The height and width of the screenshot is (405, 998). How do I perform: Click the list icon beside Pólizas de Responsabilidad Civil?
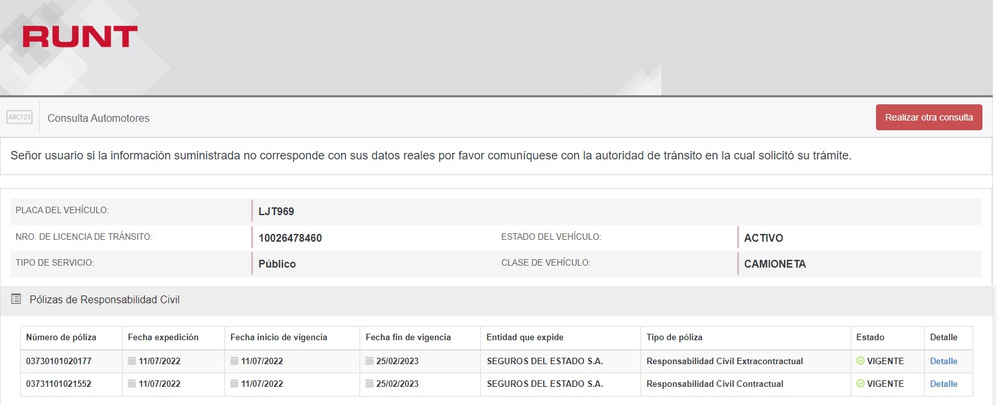click(16, 299)
